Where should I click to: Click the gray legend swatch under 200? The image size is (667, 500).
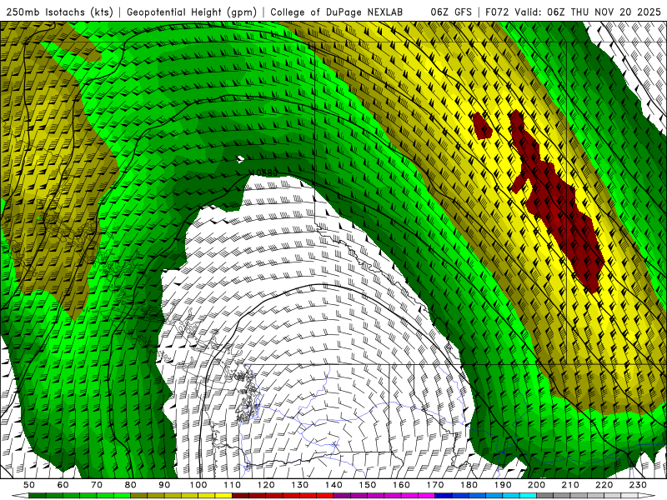(545, 496)
